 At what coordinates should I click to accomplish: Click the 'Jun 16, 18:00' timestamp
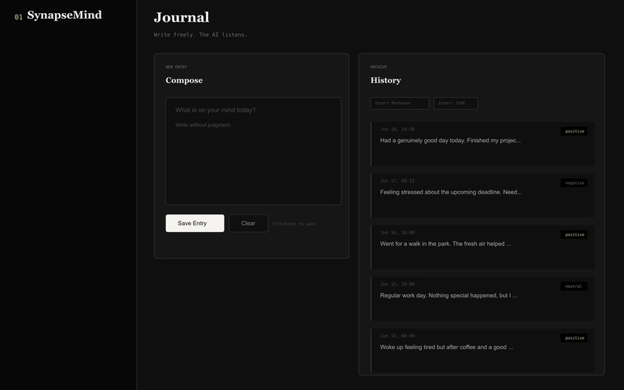pyautogui.click(x=397, y=232)
